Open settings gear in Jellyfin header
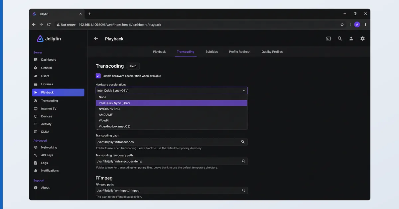 click(x=362, y=38)
